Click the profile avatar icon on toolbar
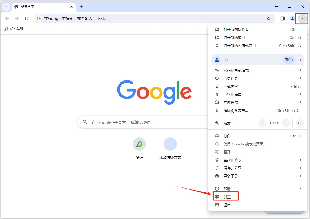Viewport: 310px width, 219px height. pyautogui.click(x=292, y=19)
